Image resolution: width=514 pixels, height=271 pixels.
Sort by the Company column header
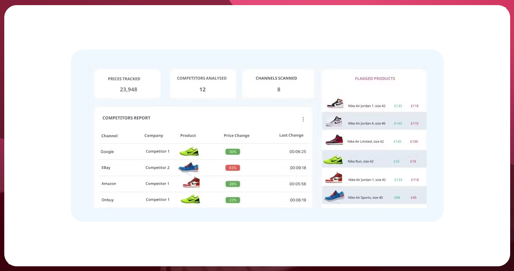click(x=154, y=135)
